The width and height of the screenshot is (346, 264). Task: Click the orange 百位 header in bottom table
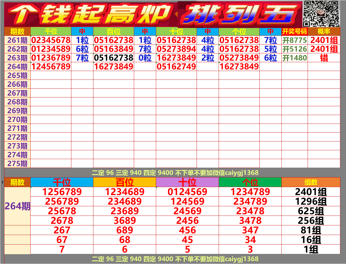point(124,182)
